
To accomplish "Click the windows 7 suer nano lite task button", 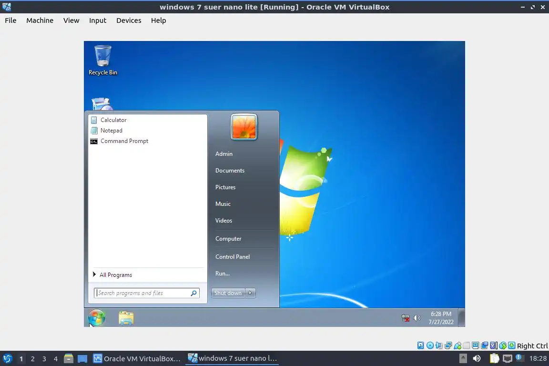I will [x=232, y=358].
